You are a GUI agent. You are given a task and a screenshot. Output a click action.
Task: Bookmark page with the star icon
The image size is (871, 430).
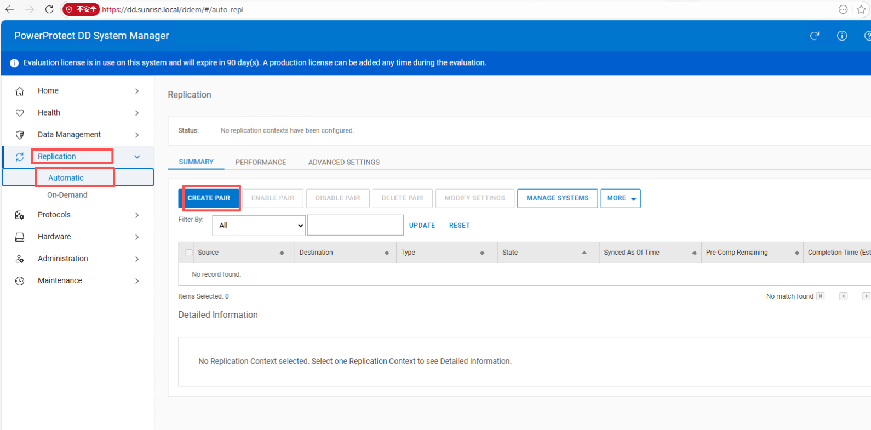click(x=861, y=9)
